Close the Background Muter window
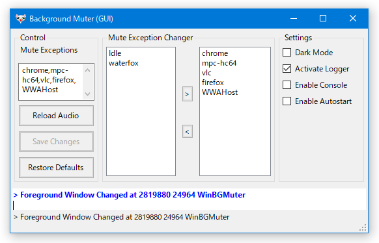The height and width of the screenshot is (243, 379). tap(353, 19)
